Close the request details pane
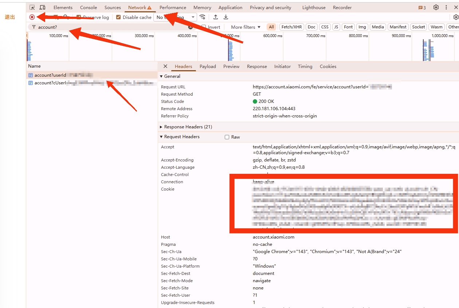Screen dimensions: 459x308 (x=165, y=66)
